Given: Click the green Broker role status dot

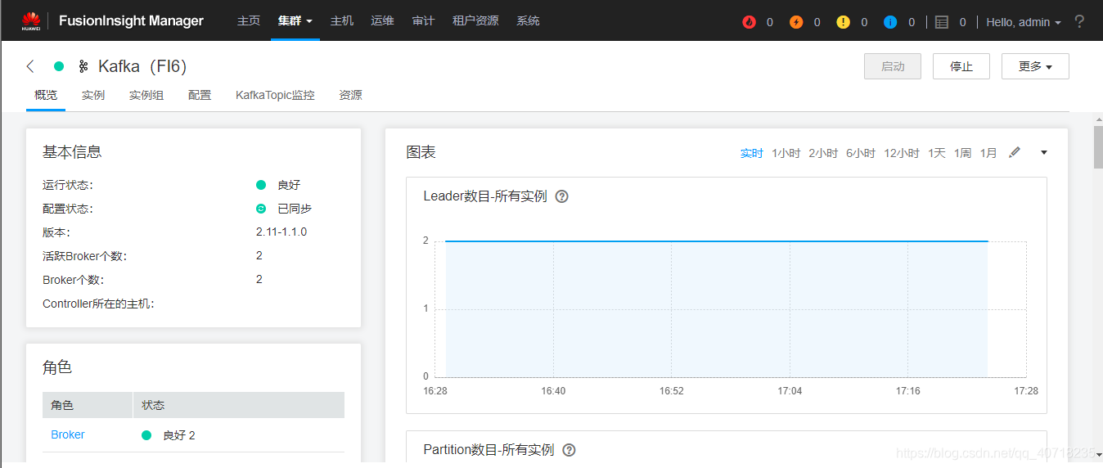Looking at the screenshot, I should (x=146, y=435).
